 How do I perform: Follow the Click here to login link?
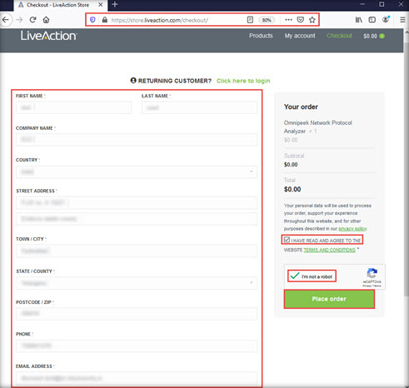(243, 81)
